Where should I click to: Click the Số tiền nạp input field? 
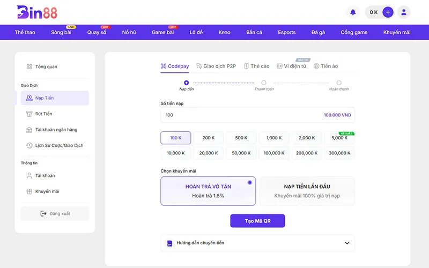241,115
